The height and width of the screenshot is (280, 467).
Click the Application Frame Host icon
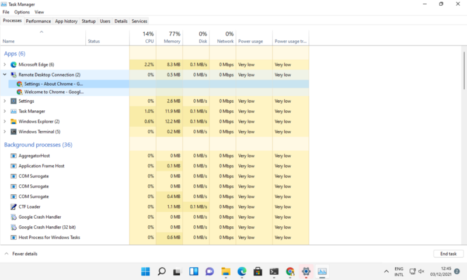pos(13,166)
